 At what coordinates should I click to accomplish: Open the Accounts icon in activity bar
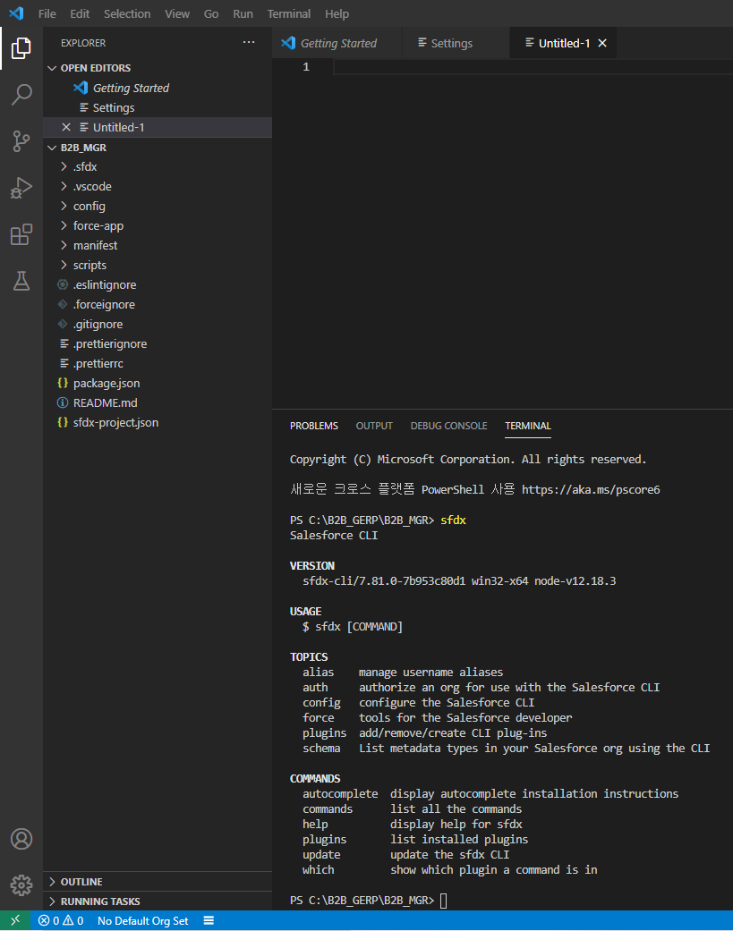pos(21,838)
